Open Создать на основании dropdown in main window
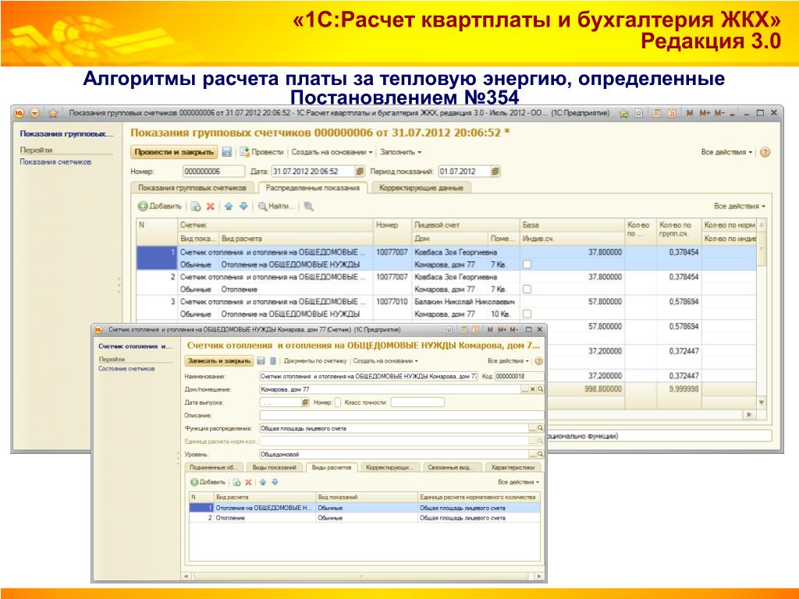The height and width of the screenshot is (599, 799). pyautogui.click(x=332, y=152)
